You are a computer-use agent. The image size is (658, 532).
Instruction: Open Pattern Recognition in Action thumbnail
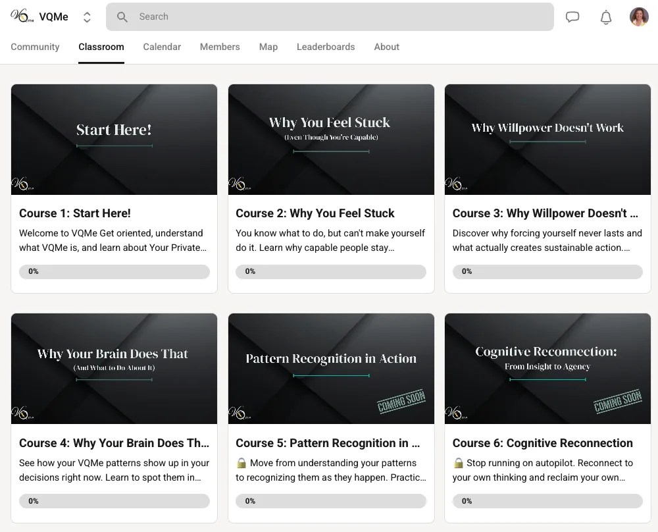coord(331,369)
